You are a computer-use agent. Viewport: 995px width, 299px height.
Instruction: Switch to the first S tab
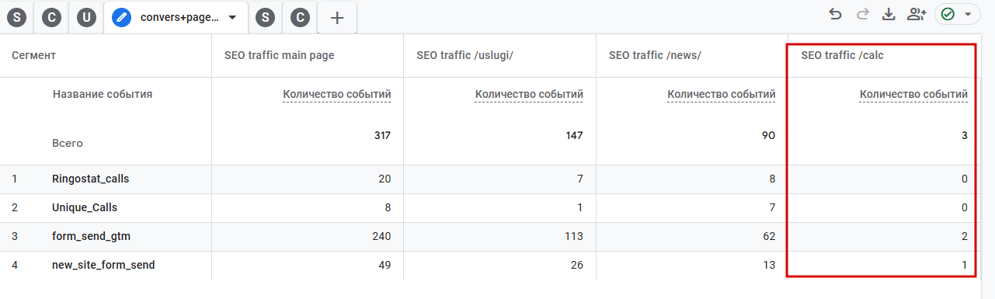[x=16, y=18]
